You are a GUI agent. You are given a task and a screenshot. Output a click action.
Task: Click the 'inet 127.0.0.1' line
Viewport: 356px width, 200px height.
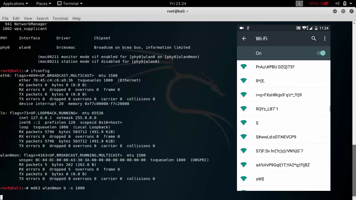[x=58, y=118]
